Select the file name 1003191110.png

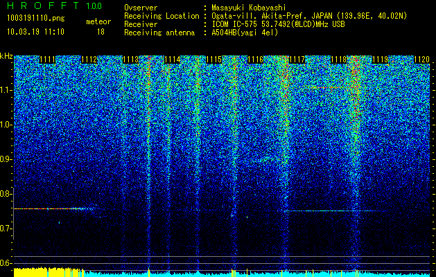(36, 18)
